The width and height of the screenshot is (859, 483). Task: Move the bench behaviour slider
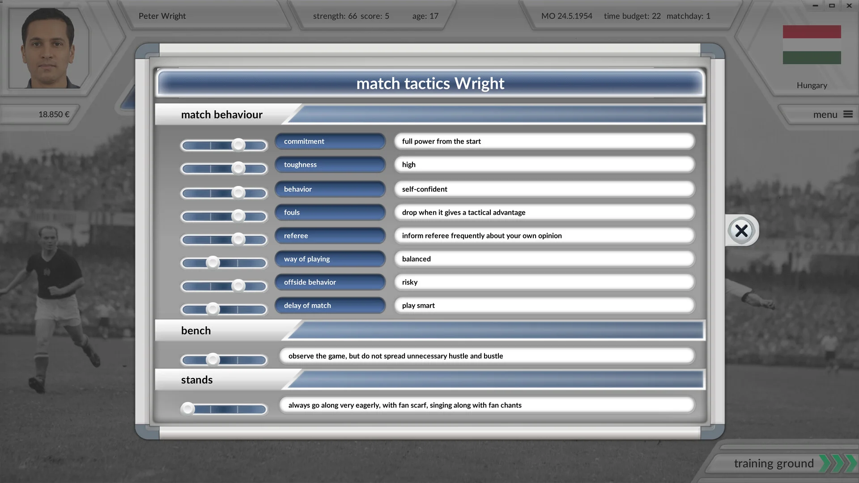(x=213, y=360)
